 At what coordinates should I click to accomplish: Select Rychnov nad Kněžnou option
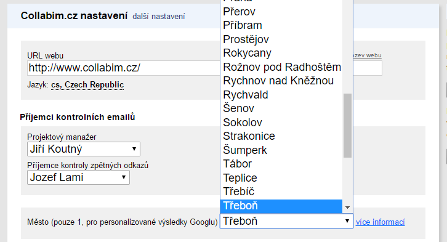click(281, 81)
